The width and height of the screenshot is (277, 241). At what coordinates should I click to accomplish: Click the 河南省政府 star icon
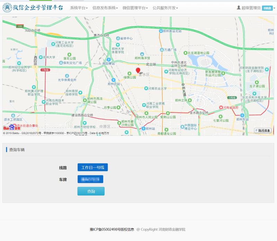click(x=221, y=107)
